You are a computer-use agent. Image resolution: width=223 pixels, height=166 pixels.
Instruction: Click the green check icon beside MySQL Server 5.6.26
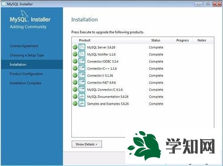pos(75,47)
